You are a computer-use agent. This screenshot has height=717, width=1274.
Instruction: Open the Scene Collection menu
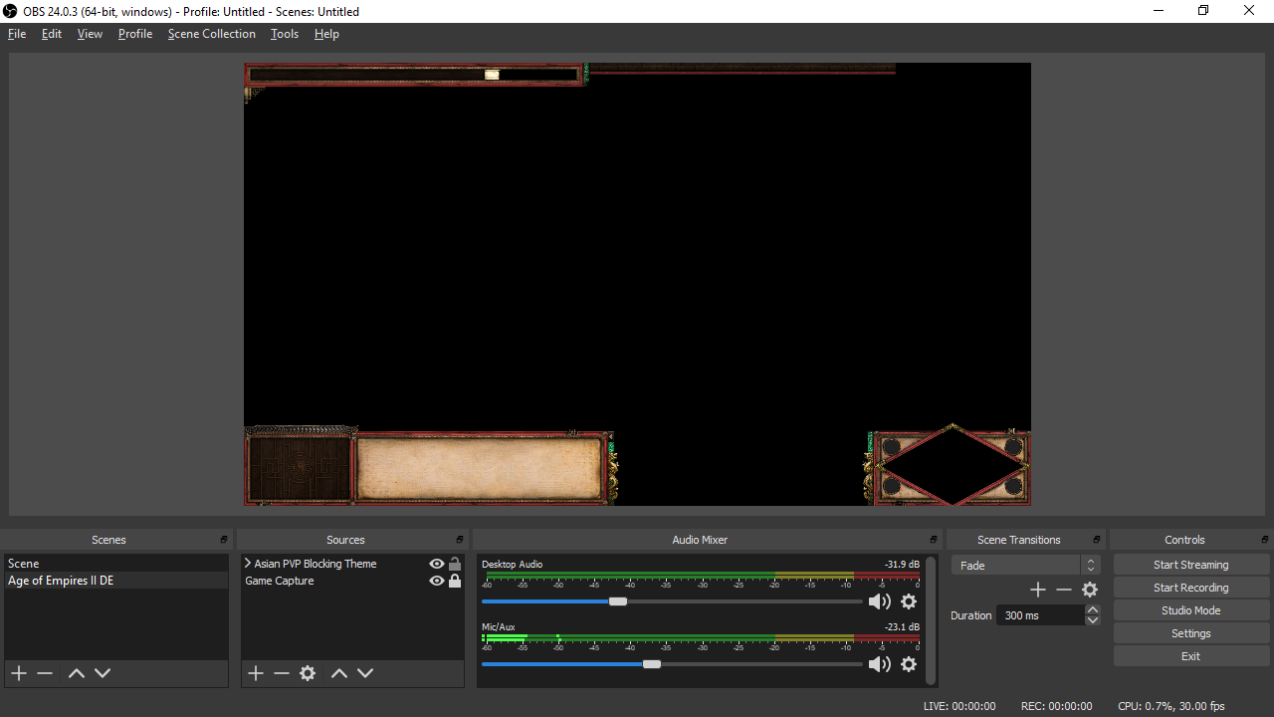[x=211, y=34]
